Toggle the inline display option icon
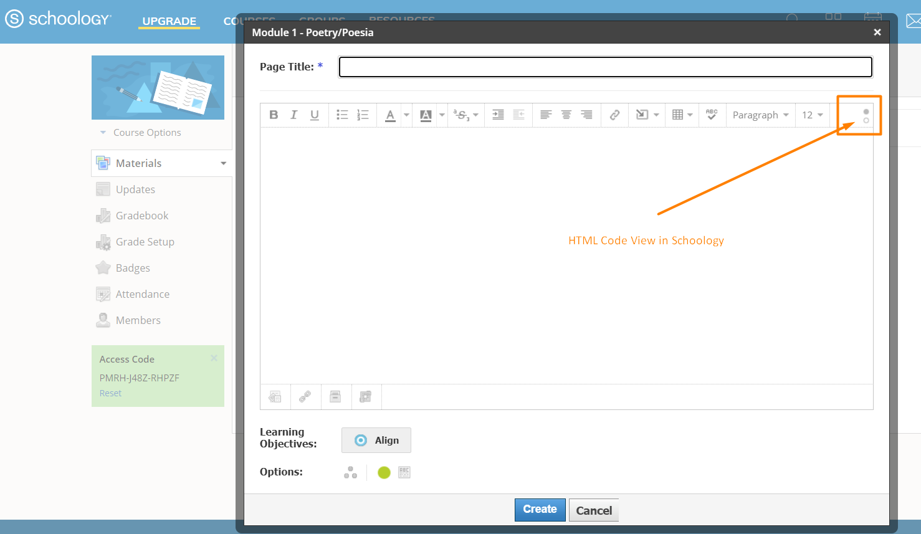921x534 pixels. pos(404,472)
